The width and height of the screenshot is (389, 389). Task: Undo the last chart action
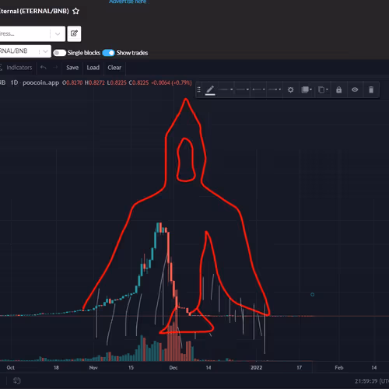click(x=44, y=68)
